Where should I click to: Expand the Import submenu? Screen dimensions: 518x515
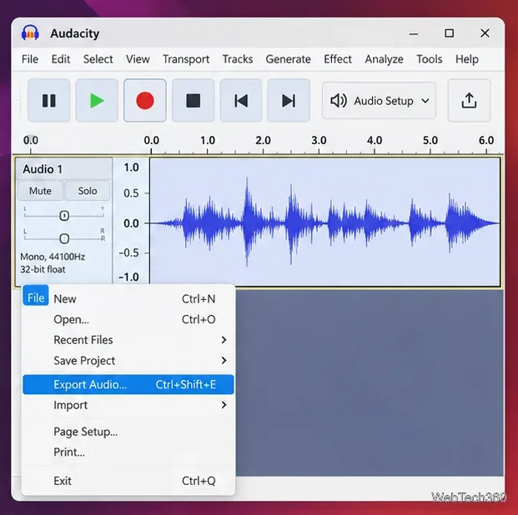128,405
